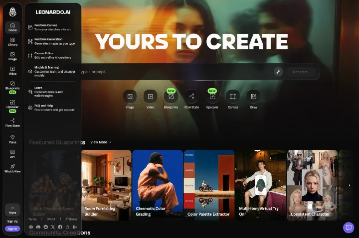Click View More for Featured Blueprints
The height and width of the screenshot is (238, 359).
101,142
